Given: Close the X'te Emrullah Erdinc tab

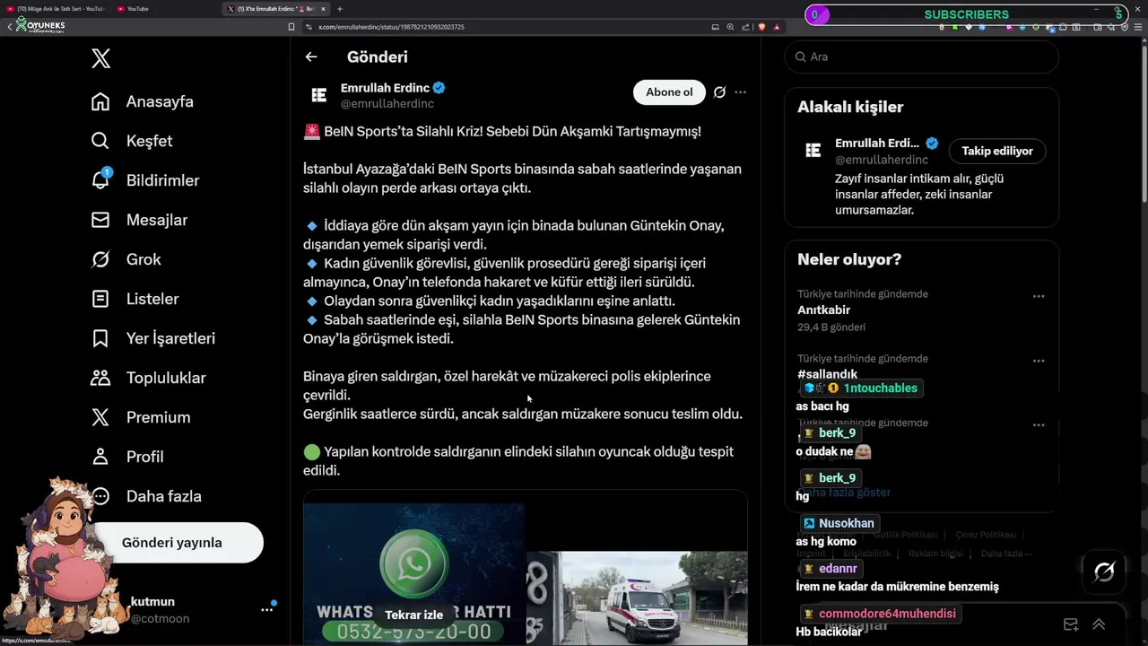Looking at the screenshot, I should point(323,9).
